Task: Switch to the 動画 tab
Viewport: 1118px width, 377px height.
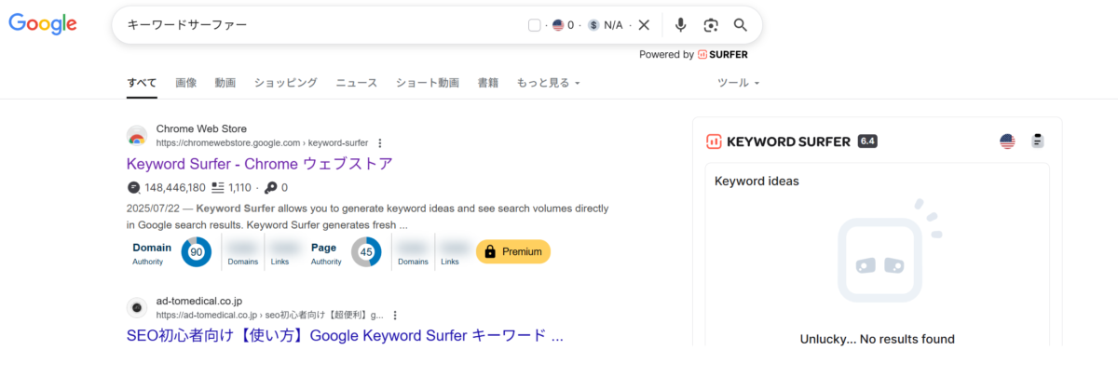Action: click(x=225, y=83)
